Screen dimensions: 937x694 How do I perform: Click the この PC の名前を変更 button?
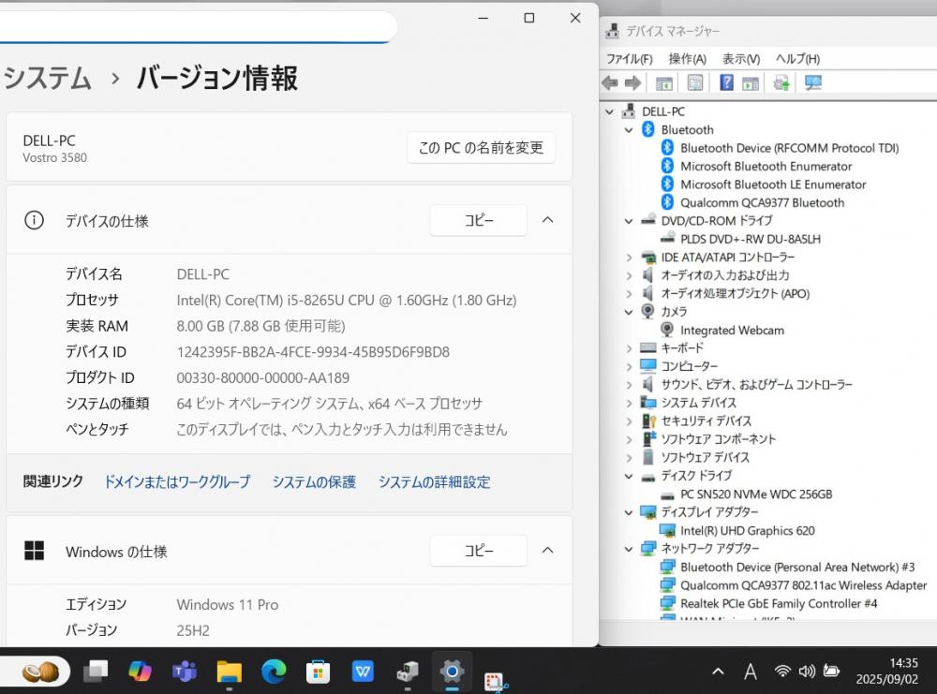pos(481,148)
